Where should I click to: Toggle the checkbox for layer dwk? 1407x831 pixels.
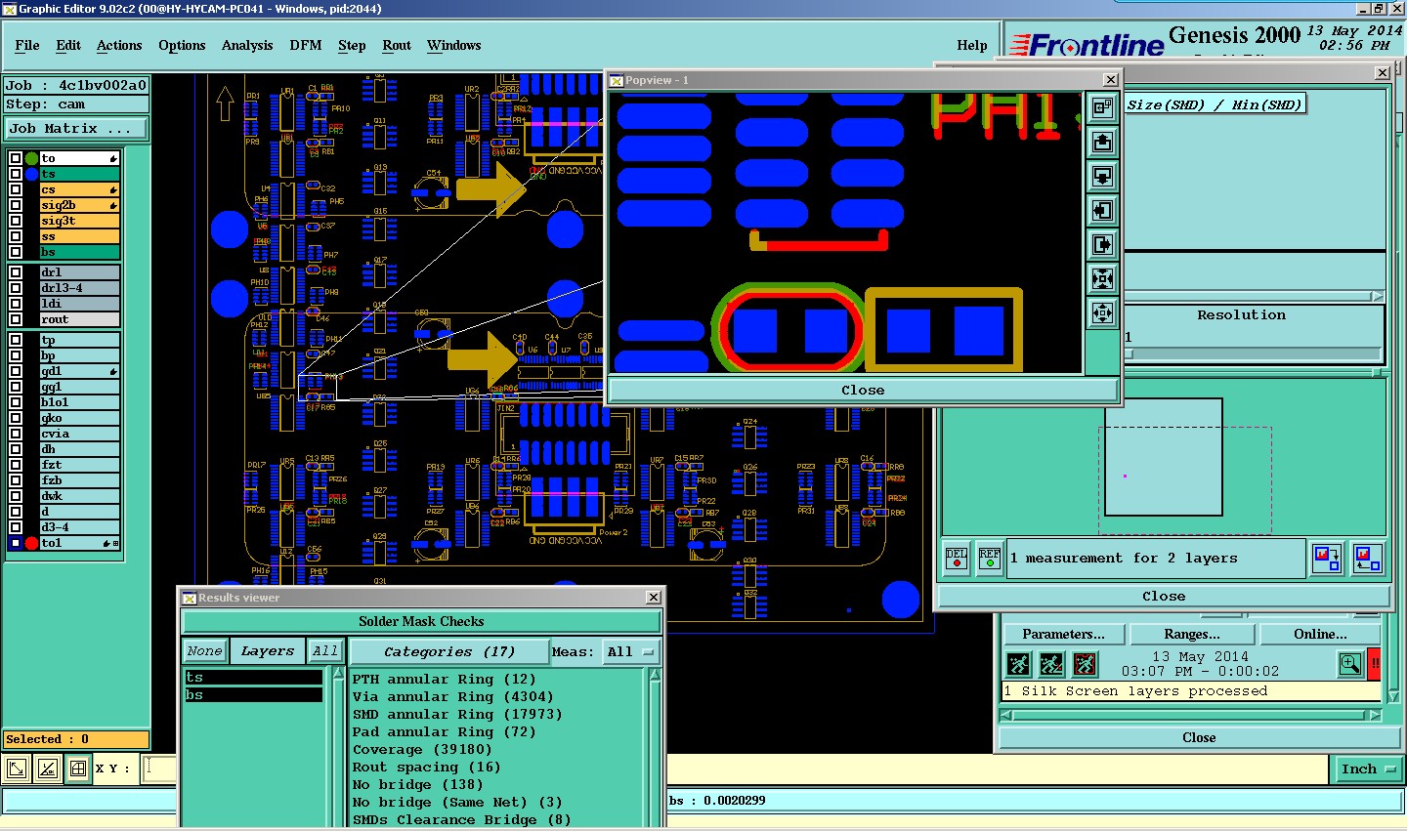coord(16,496)
